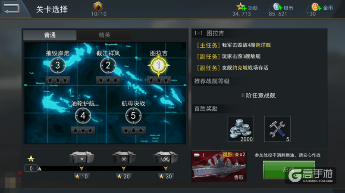Select stage 5 航母决战 on the map

[133, 116]
